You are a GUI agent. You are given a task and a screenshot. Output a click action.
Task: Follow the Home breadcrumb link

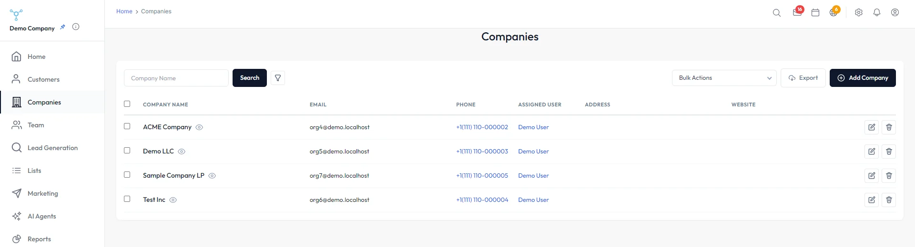pyautogui.click(x=124, y=11)
